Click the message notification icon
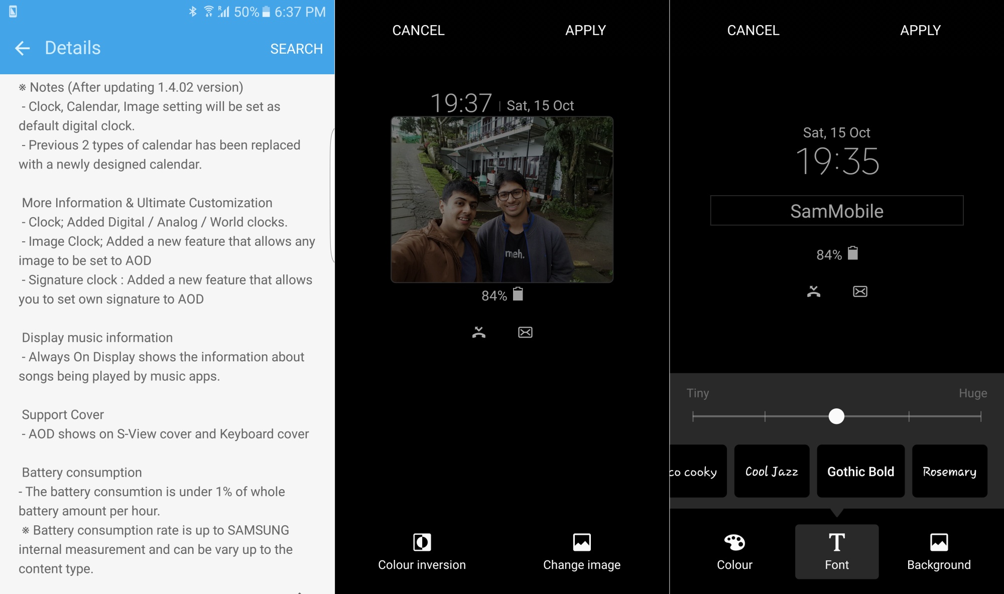Image resolution: width=1004 pixels, height=594 pixels. pos(524,333)
